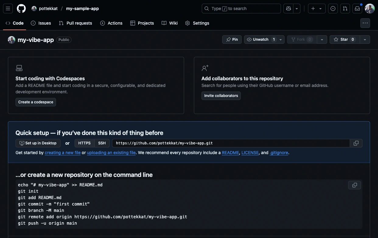
Task: Click the Create a codespace button
Action: point(36,102)
